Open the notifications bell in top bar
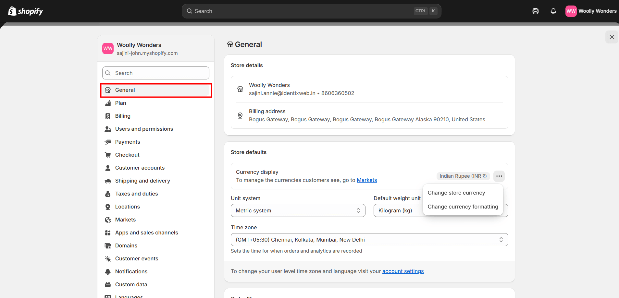 553,11
